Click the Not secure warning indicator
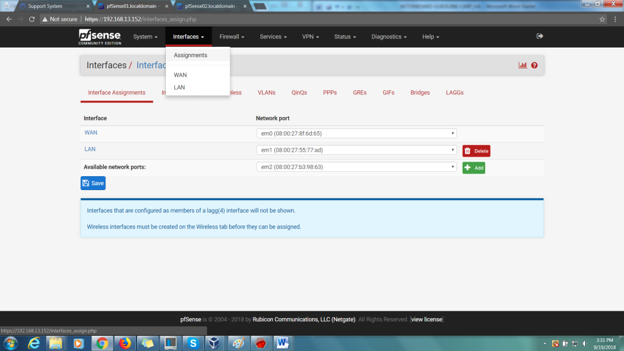The width and height of the screenshot is (624, 351). coord(60,19)
